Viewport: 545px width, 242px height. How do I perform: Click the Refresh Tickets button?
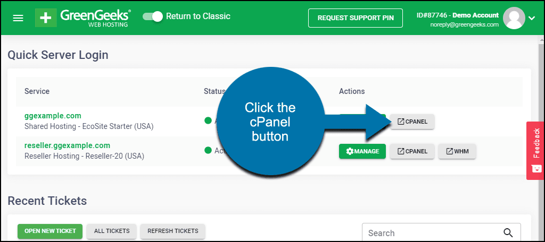coord(173,231)
